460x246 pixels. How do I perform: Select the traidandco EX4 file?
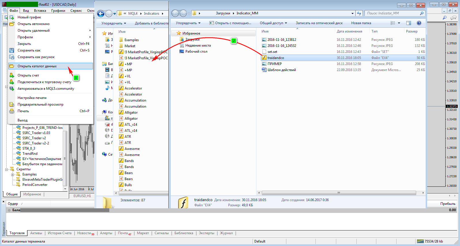click(276, 58)
